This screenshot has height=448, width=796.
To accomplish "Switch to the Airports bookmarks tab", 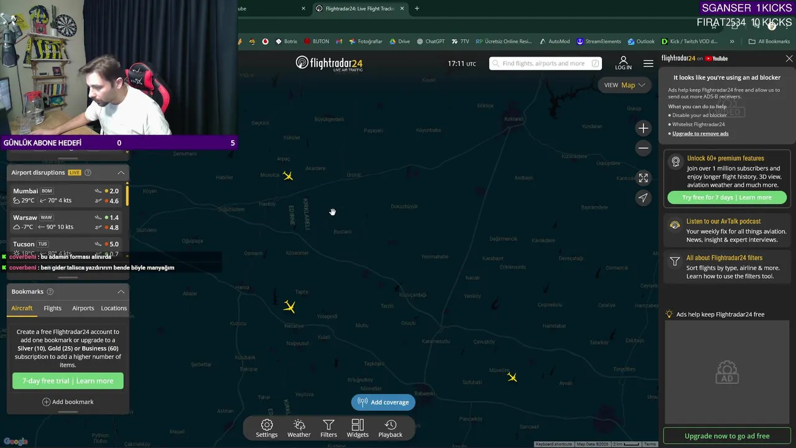I will click(x=83, y=308).
